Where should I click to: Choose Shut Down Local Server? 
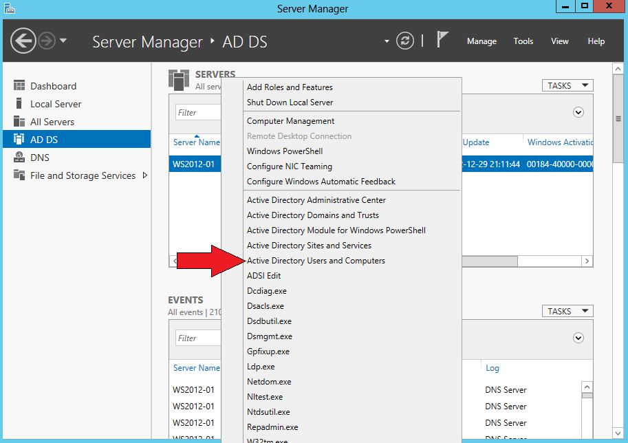290,102
